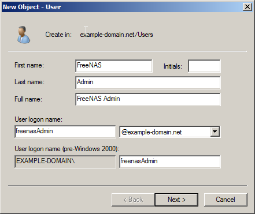This screenshot has height=214, width=255.
Task: Select the Full name field
Action: click(148, 99)
